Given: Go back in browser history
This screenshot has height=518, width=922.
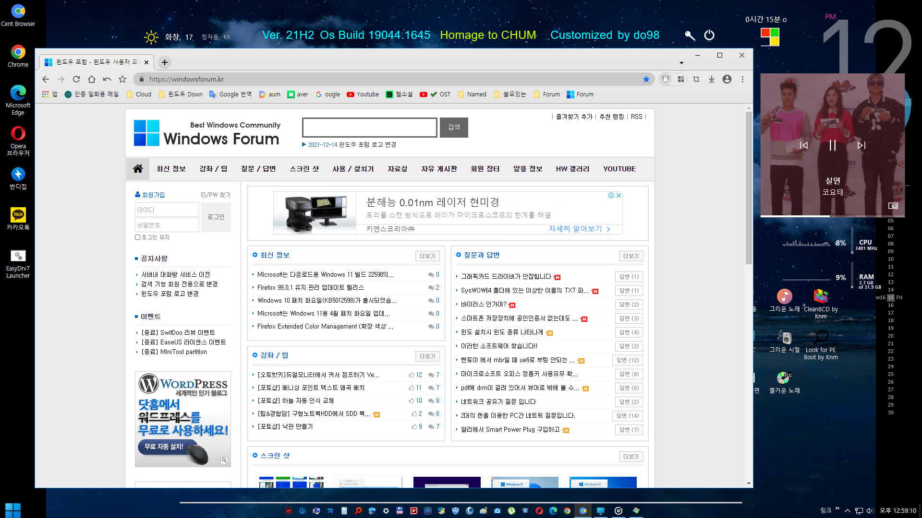Looking at the screenshot, I should pyautogui.click(x=46, y=79).
